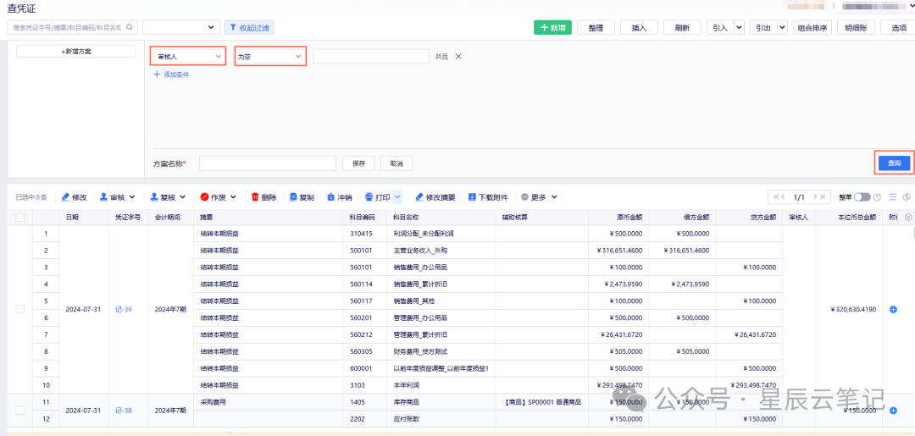Open the 引入 dropdown arrow
This screenshot has width=915, height=436.
pyautogui.click(x=740, y=27)
